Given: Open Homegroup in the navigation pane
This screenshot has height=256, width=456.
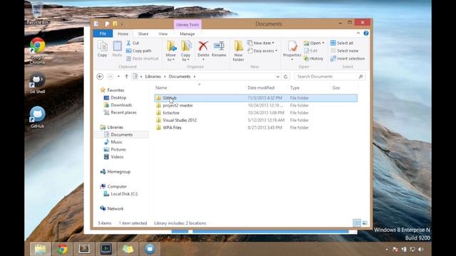Looking at the screenshot, I should pos(119,172).
